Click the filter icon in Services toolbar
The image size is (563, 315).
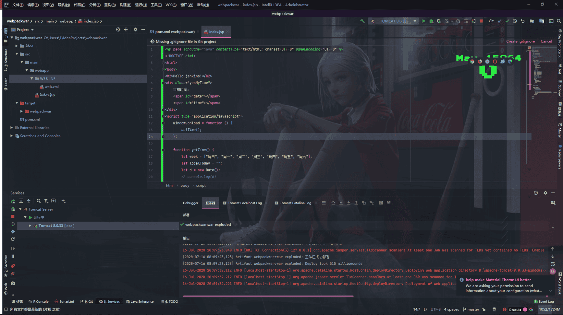pyautogui.click(x=46, y=201)
